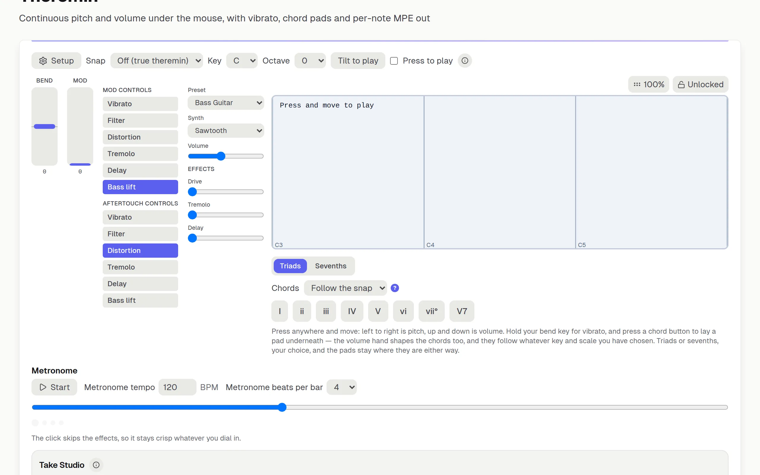
Task: Click the BEND wheel
Action: [45, 126]
